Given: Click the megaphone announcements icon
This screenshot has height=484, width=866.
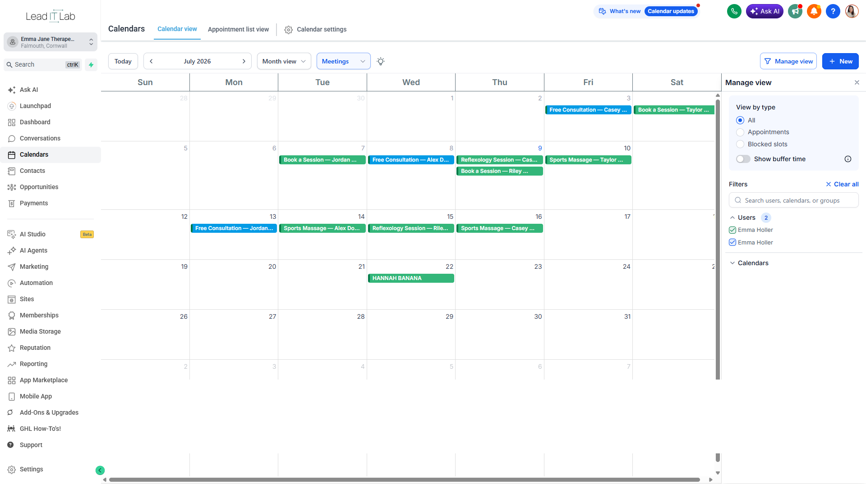Looking at the screenshot, I should (x=795, y=11).
